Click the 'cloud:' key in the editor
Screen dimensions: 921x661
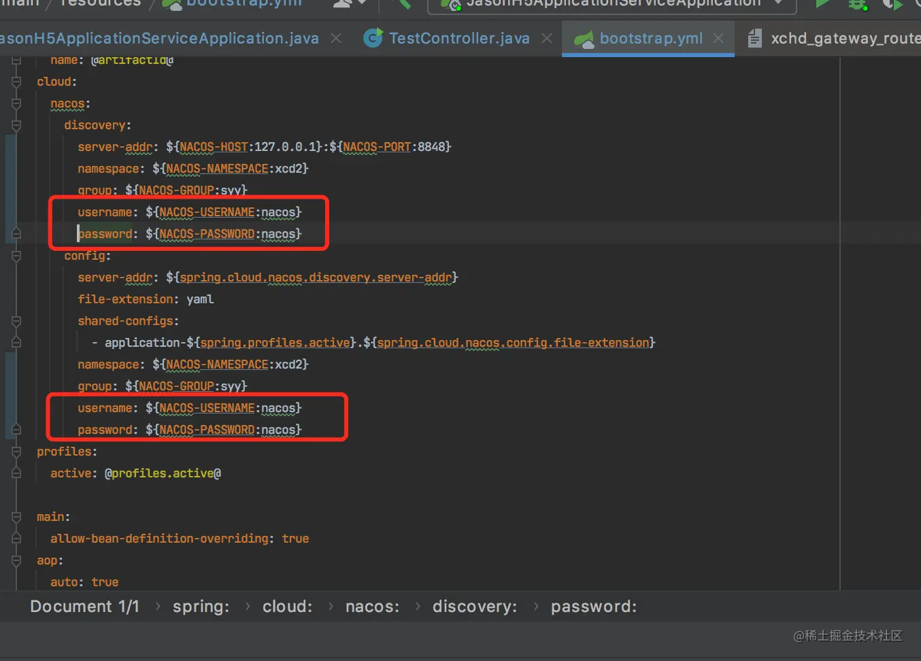(57, 82)
